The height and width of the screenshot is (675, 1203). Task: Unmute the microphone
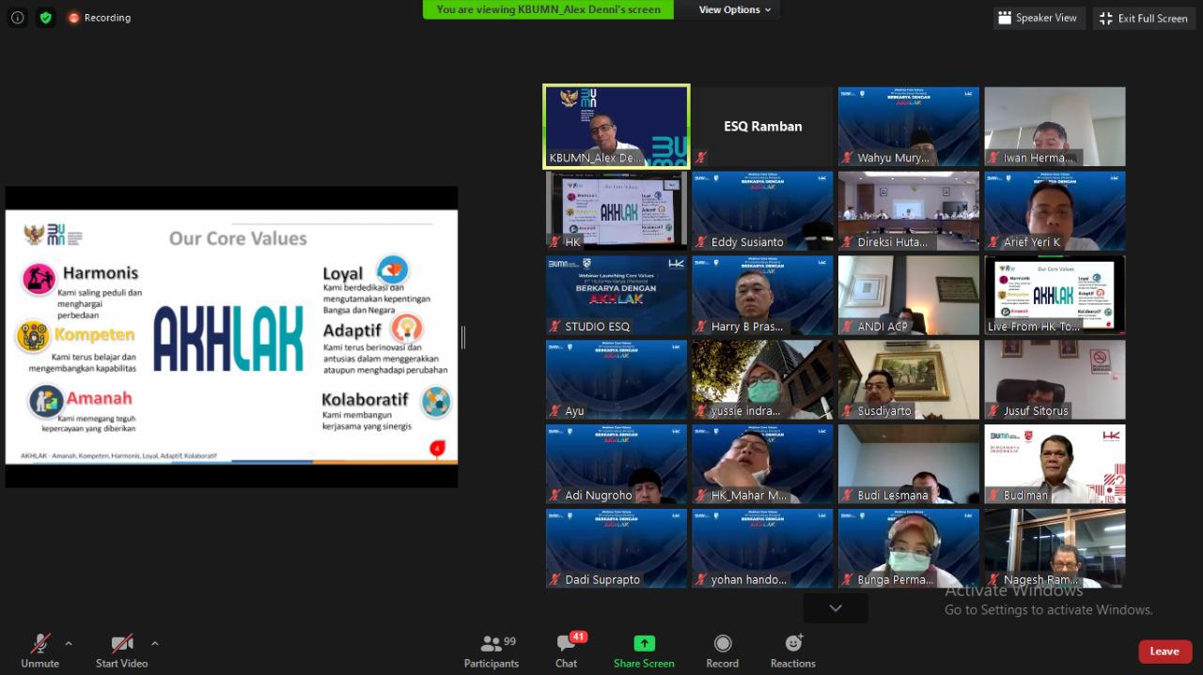[x=39, y=651]
